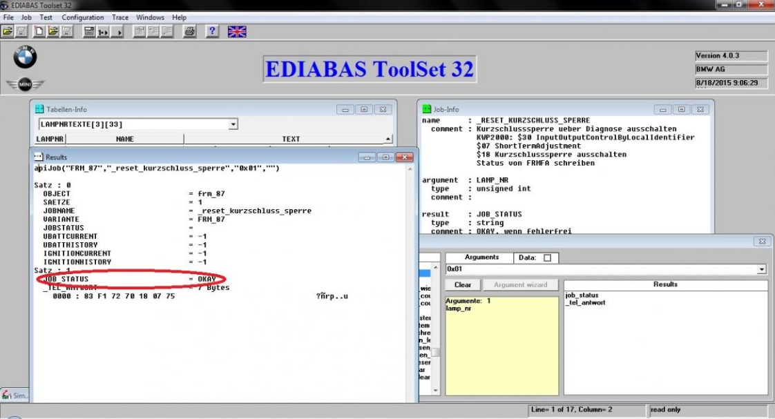Click the open SGBD file toolbar icon
Image resolution: width=775 pixels, height=419 pixels.
point(8,32)
